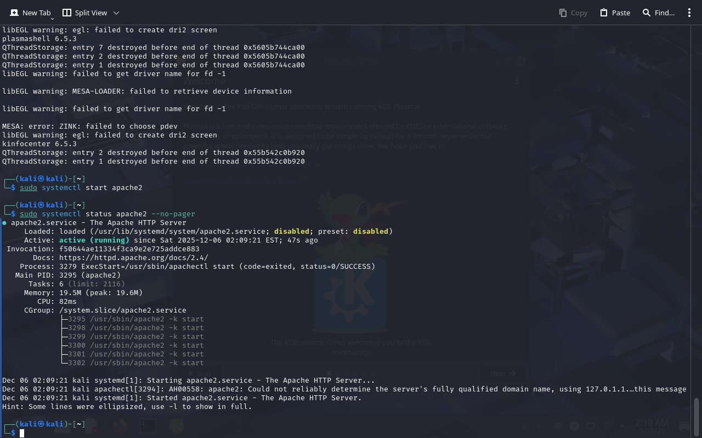Open a new terminal tab
Image resolution: width=702 pixels, height=438 pixels.
pos(30,13)
